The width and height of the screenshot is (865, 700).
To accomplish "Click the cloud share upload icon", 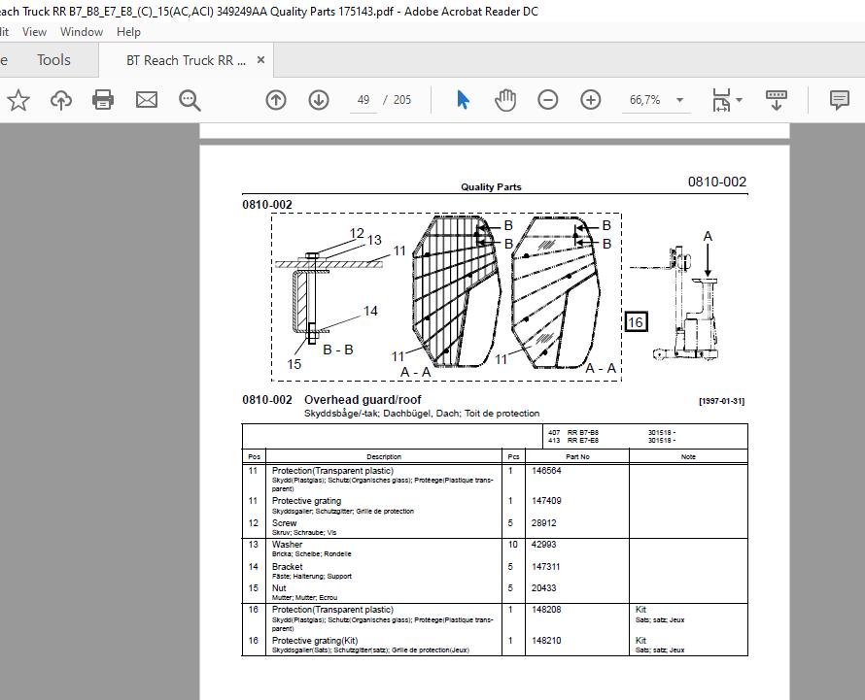I will pyautogui.click(x=60, y=99).
